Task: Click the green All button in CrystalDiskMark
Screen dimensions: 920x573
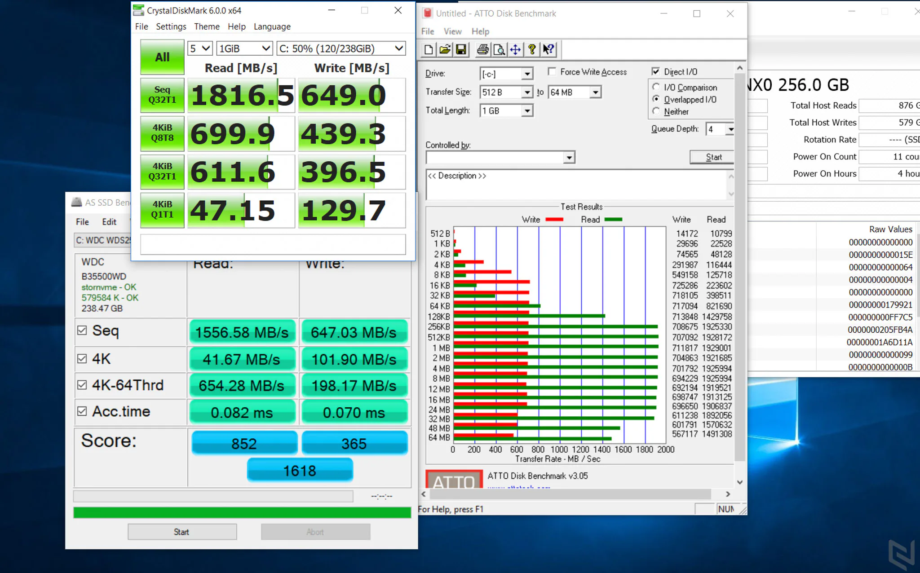Action: point(162,57)
